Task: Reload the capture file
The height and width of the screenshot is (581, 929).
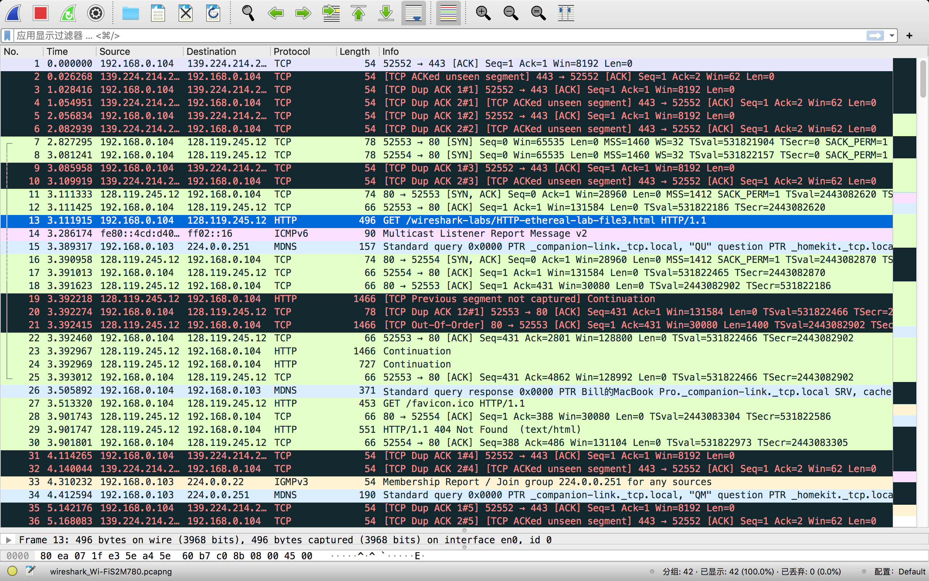Action: pos(213,13)
